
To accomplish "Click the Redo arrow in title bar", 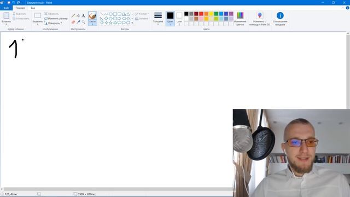I will (x=19, y=3).
